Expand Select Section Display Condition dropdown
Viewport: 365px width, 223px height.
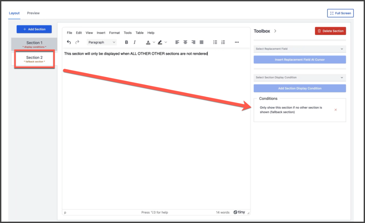(x=299, y=77)
